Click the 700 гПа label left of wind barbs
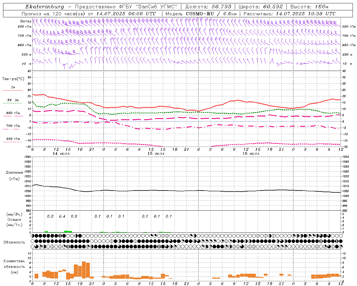Viewport: 357px width, 286px height. click(25, 36)
